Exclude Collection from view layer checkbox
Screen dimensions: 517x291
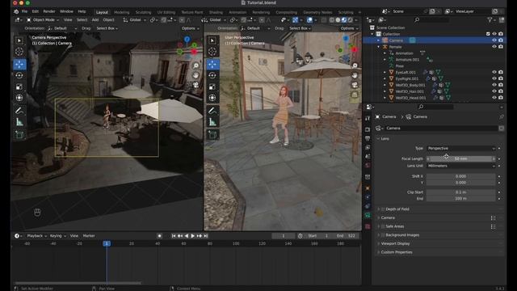coord(488,34)
